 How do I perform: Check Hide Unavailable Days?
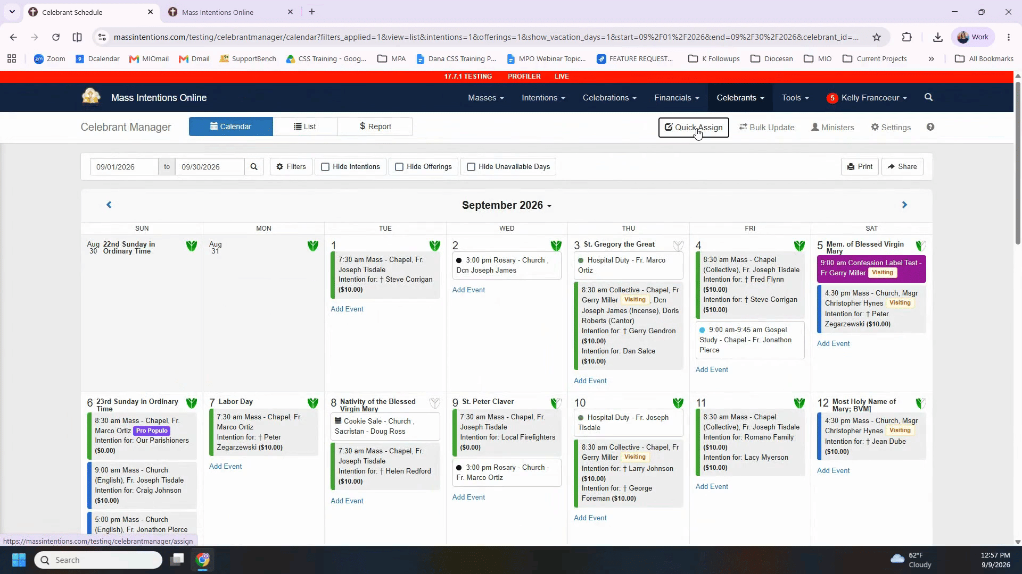(471, 167)
